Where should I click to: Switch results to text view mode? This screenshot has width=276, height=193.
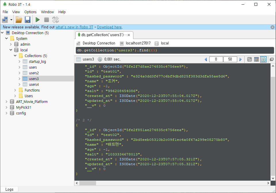[x=263, y=59]
